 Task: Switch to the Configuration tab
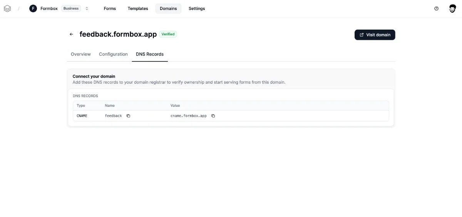113,54
